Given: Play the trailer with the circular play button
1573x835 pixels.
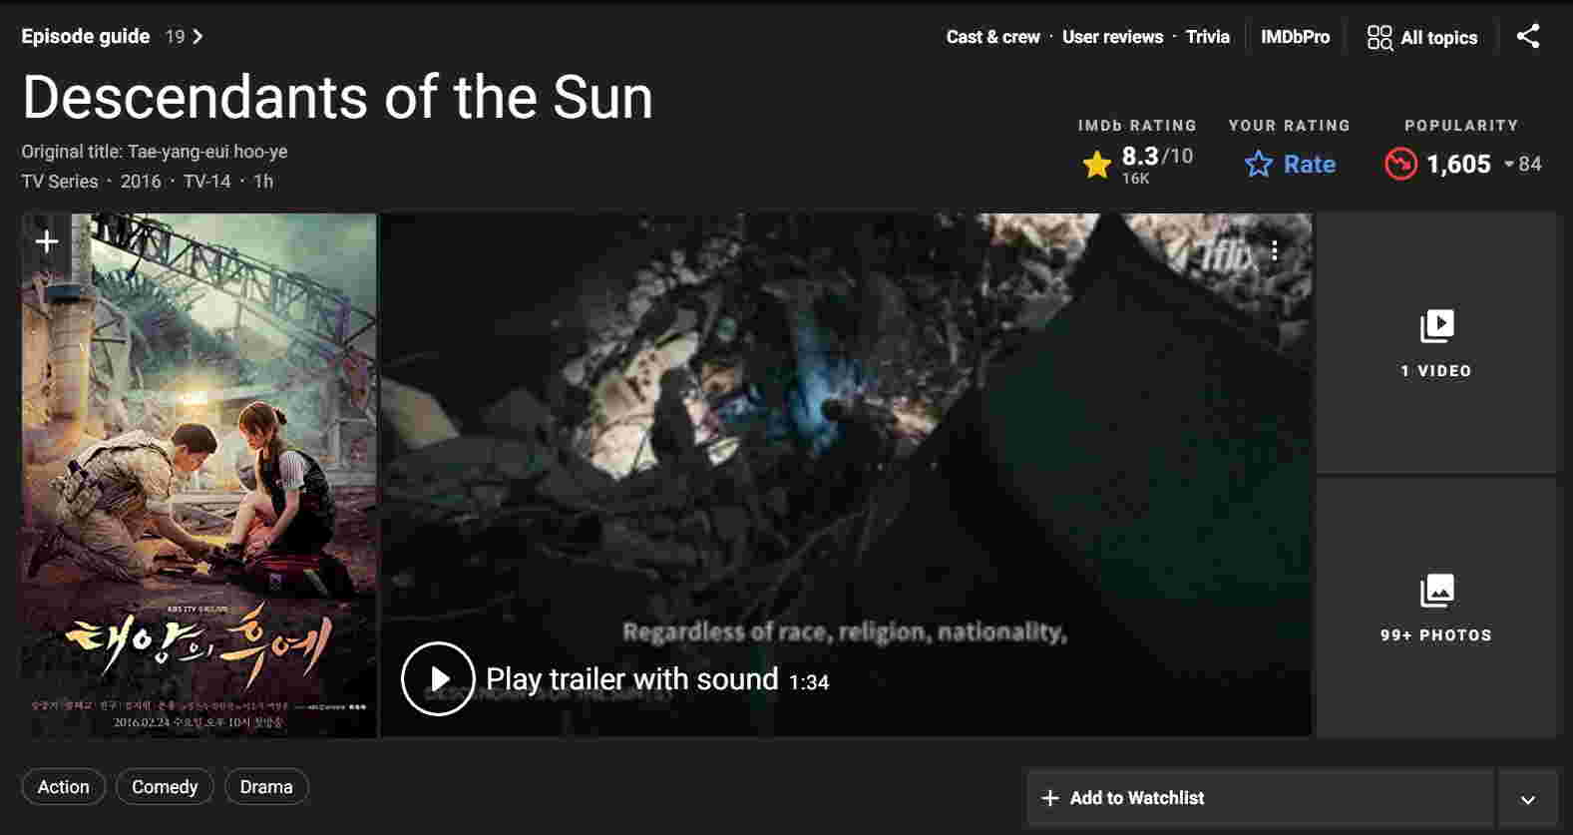Looking at the screenshot, I should click(438, 678).
